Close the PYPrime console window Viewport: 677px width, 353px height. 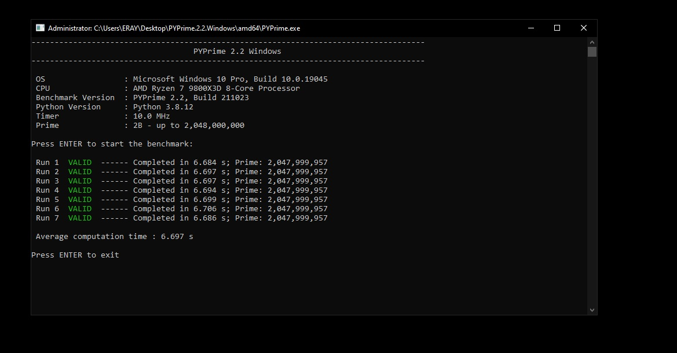point(584,28)
